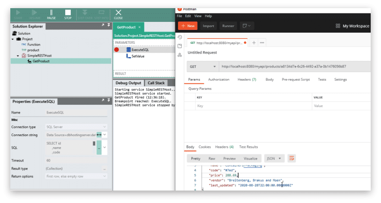Image resolution: width=381 pixels, height=203 pixels.
Task: Open the Postman View menu
Action: pos(198,16)
